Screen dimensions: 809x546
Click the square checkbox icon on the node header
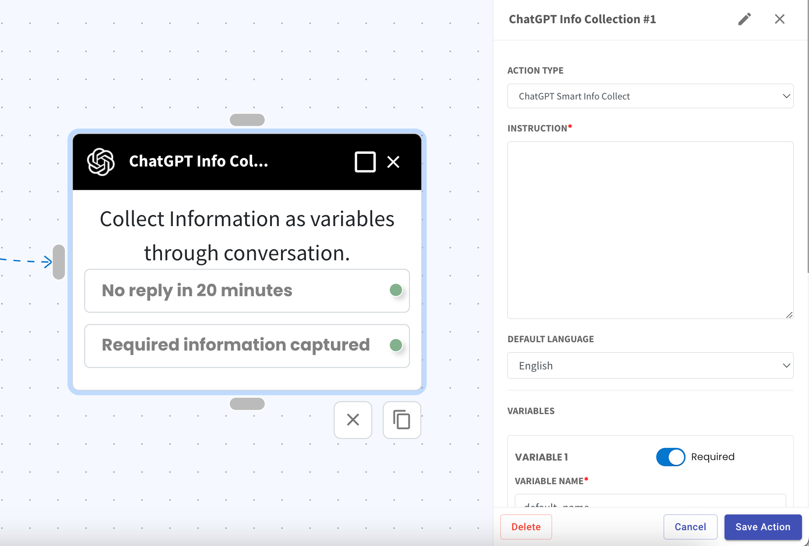coord(365,162)
